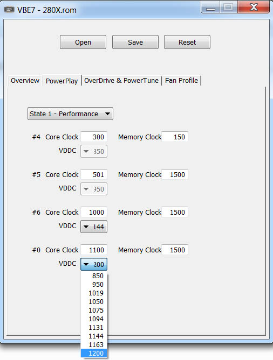Click the #0 Core Clock field showing 1100
Image resolution: width=273 pixels, height=360 pixels.
click(x=94, y=250)
